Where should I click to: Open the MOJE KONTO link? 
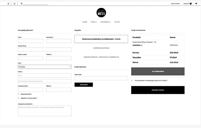[175, 4]
